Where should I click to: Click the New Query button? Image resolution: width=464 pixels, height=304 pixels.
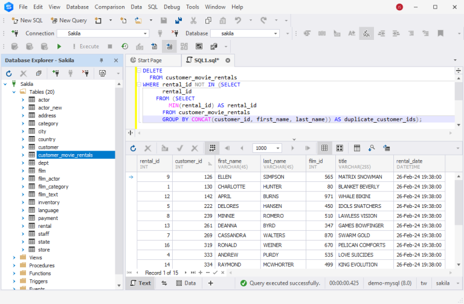click(68, 21)
